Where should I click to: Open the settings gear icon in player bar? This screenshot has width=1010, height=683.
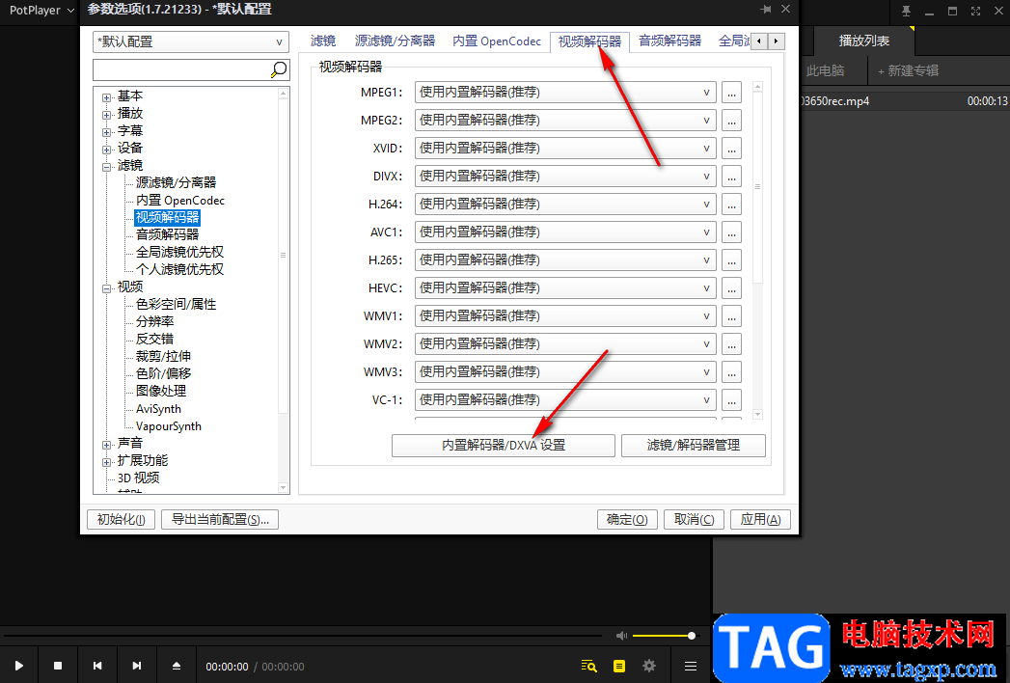coord(649,666)
